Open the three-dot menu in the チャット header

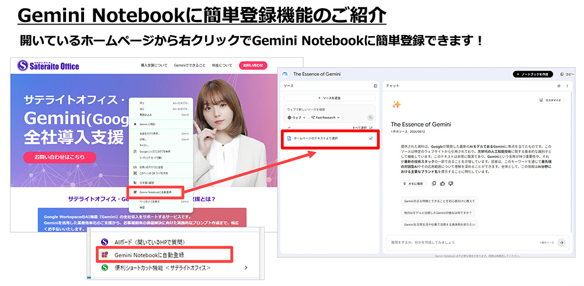[x=567, y=86]
